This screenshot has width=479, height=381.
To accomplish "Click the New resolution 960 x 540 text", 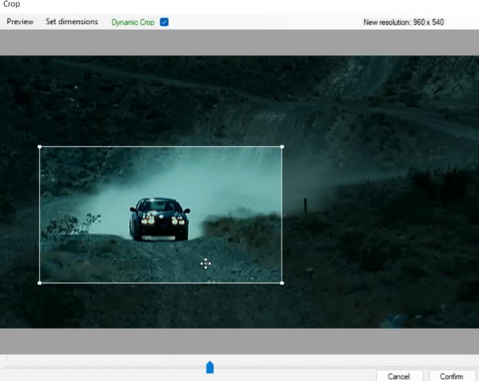I will (403, 22).
